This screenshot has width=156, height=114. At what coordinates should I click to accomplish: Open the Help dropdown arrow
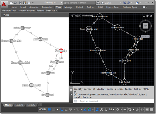tap(141, 3)
